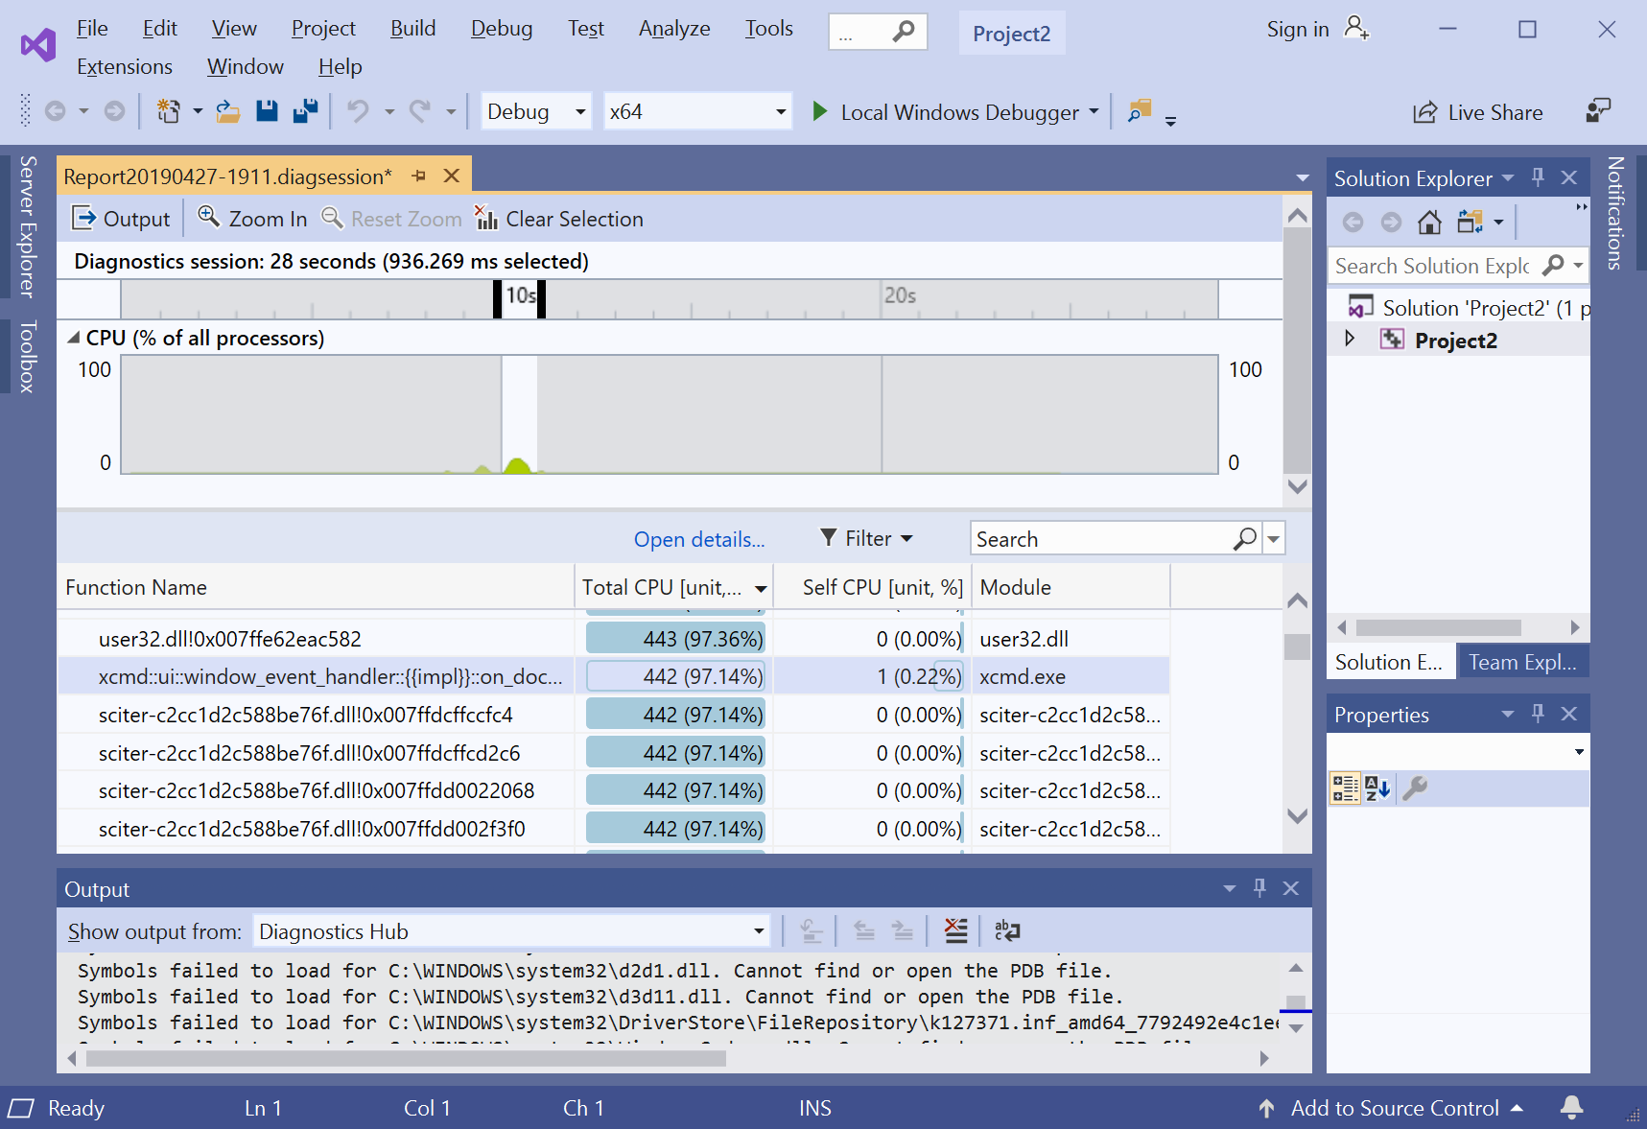
Task: Pin the Report diagsession tab
Action: click(x=419, y=176)
